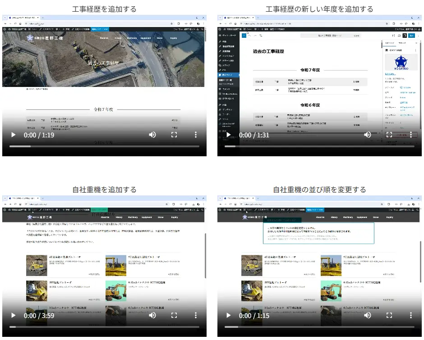Toggle fullscreen on the top-left video player
Screen dimensions: 424x340
(x=174, y=134)
